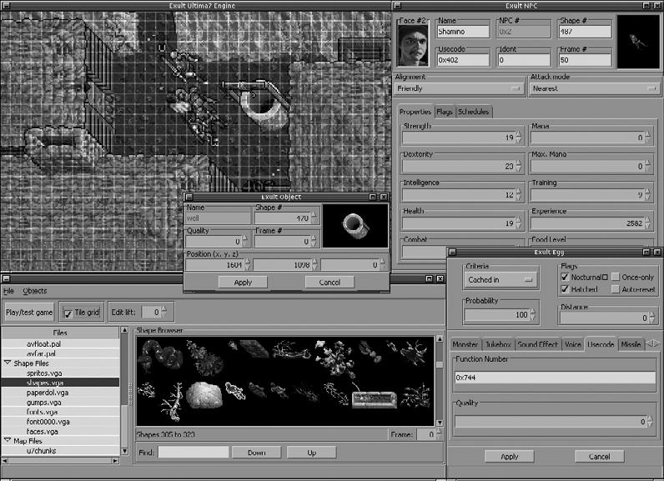Click right arrow of Files horizontal scrollbar
The height and width of the screenshot is (481, 664).
click(x=115, y=461)
